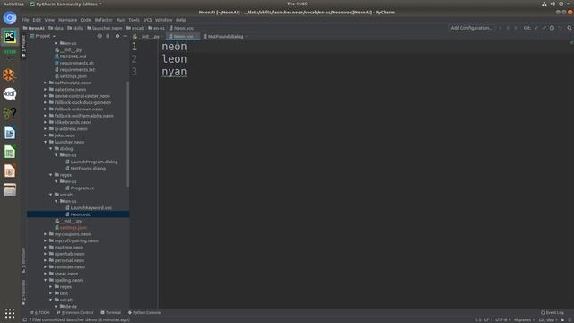Click word 'nyan' on line 3
Viewport: 574px width, 323px height.
coord(174,72)
